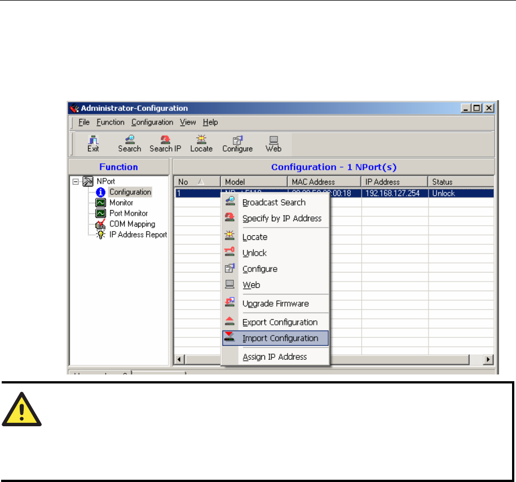Click the Specify by IP Address menu icon
The width and height of the screenshot is (516, 482).
[230, 217]
